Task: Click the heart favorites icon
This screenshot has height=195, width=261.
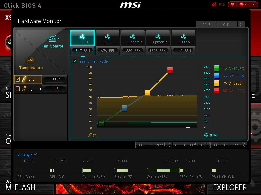Action: tap(232, 5)
